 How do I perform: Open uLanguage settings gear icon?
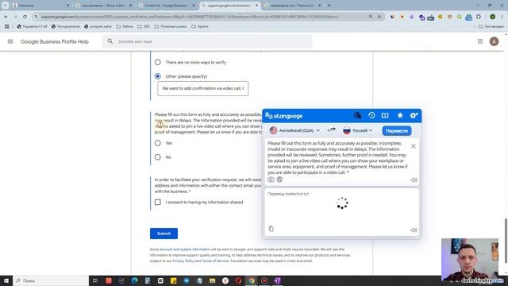pos(414,115)
